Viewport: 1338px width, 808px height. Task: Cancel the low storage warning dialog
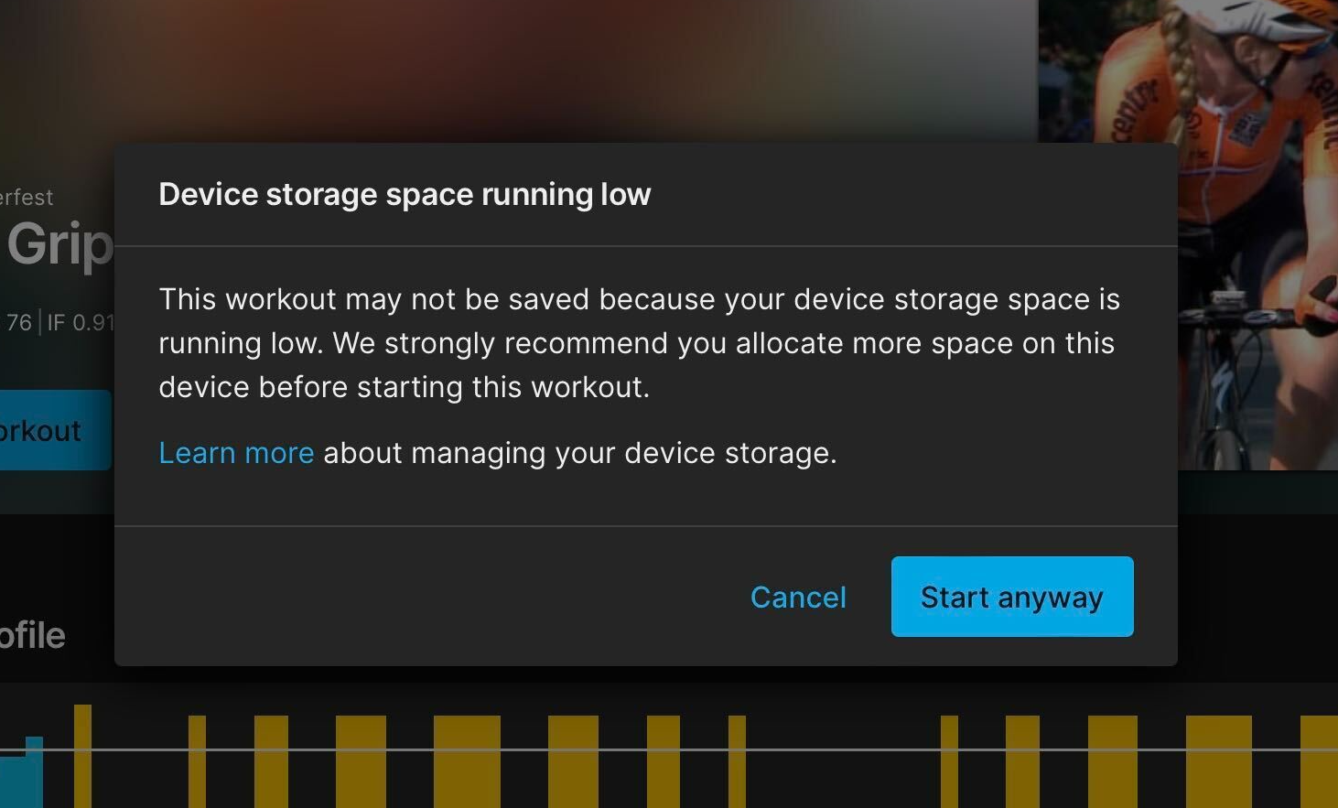tap(798, 598)
